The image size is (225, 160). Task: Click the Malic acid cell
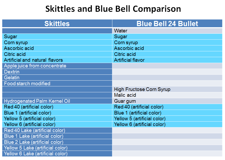[167, 95]
